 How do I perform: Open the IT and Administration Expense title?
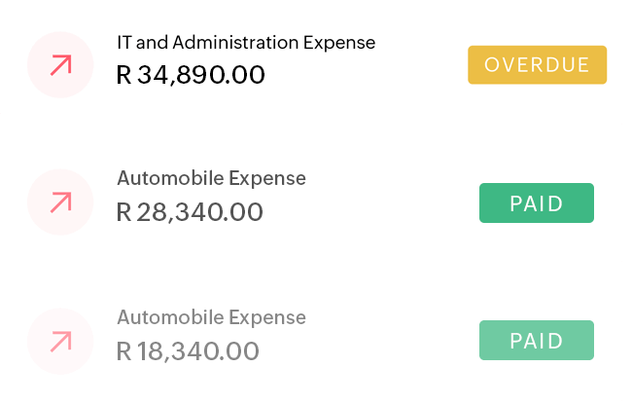click(x=245, y=43)
